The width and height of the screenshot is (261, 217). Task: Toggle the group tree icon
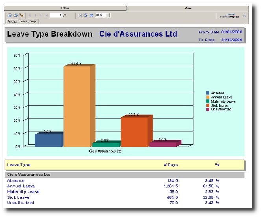click(21, 15)
